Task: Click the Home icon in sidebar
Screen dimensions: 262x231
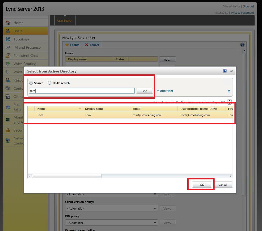Action: click(x=8, y=23)
